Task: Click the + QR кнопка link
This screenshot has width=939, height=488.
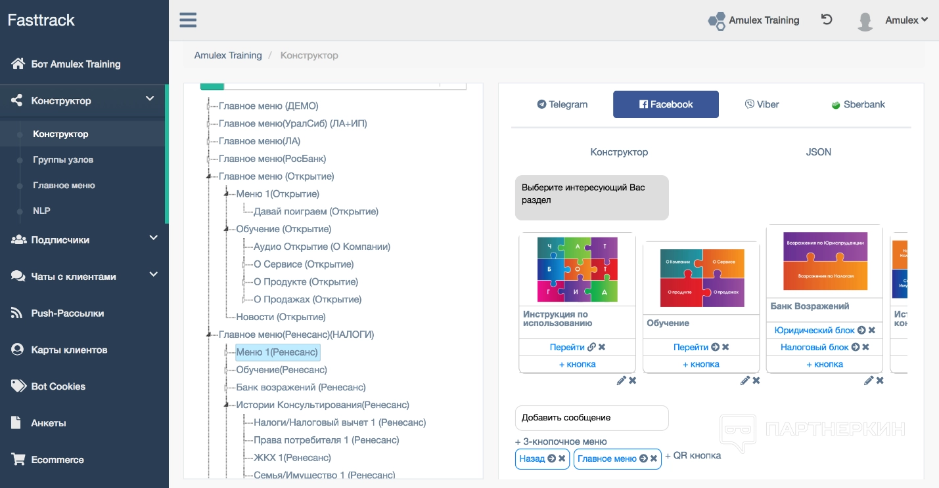Action: pyautogui.click(x=693, y=455)
